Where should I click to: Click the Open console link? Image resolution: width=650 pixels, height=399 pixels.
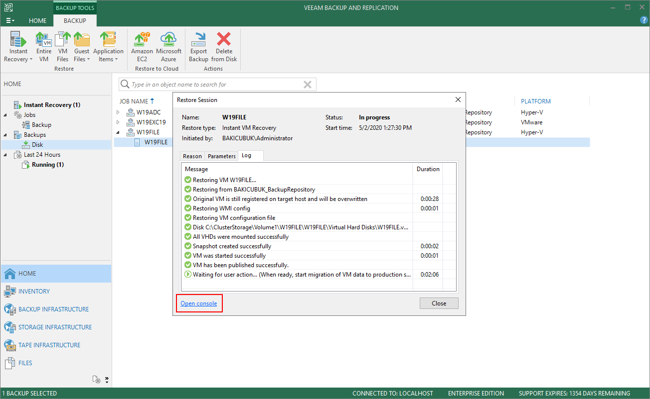[199, 303]
